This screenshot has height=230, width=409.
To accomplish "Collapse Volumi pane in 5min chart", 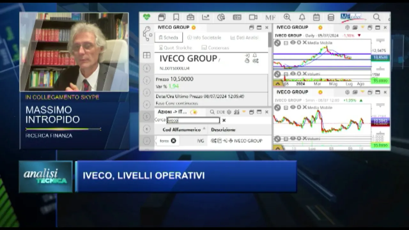I will pyautogui.click(x=286, y=139).
